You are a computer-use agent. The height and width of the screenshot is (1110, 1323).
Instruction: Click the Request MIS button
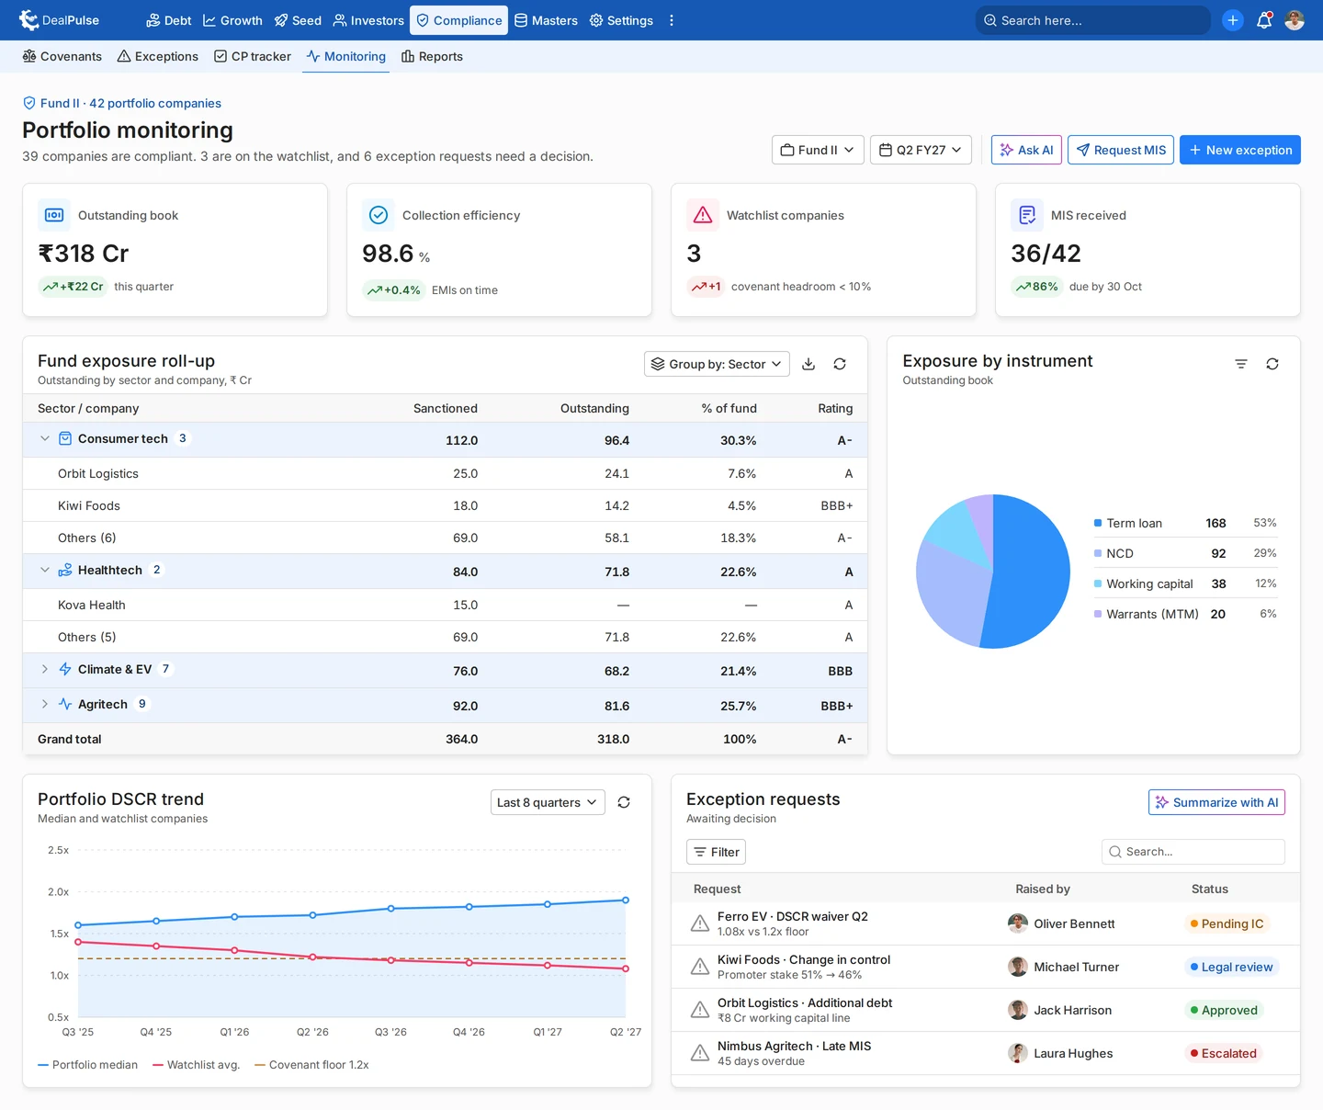point(1121,150)
